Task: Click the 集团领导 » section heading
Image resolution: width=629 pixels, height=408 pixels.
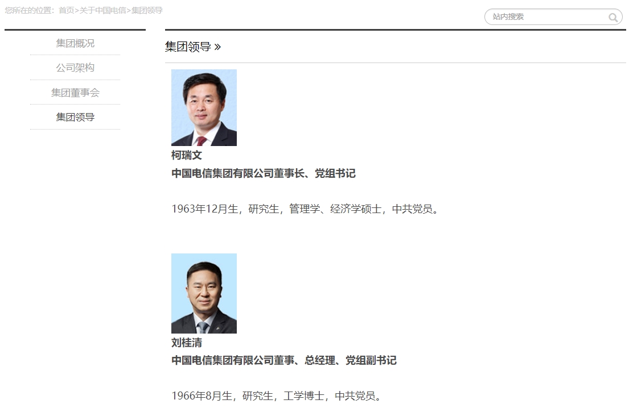Action: pyautogui.click(x=193, y=47)
